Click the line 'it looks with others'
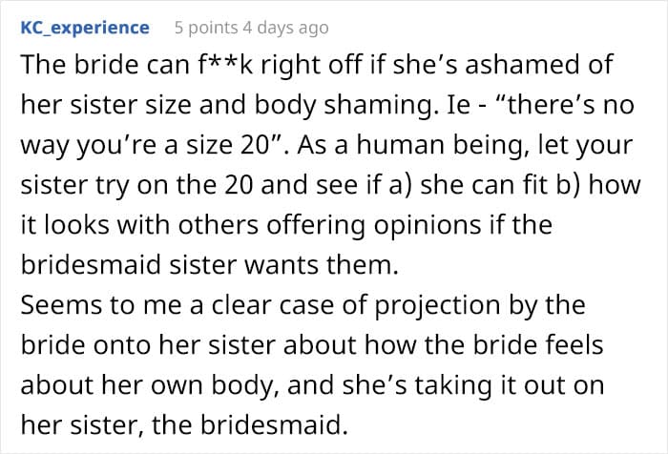Image resolution: width=668 pixels, height=454 pixels. coord(286,225)
